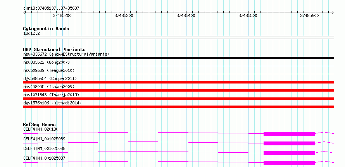Image resolution: width=345 pixels, height=167 pixels.
Task: Open the RefSeq Genes track heading
Action: [x=40, y=125]
